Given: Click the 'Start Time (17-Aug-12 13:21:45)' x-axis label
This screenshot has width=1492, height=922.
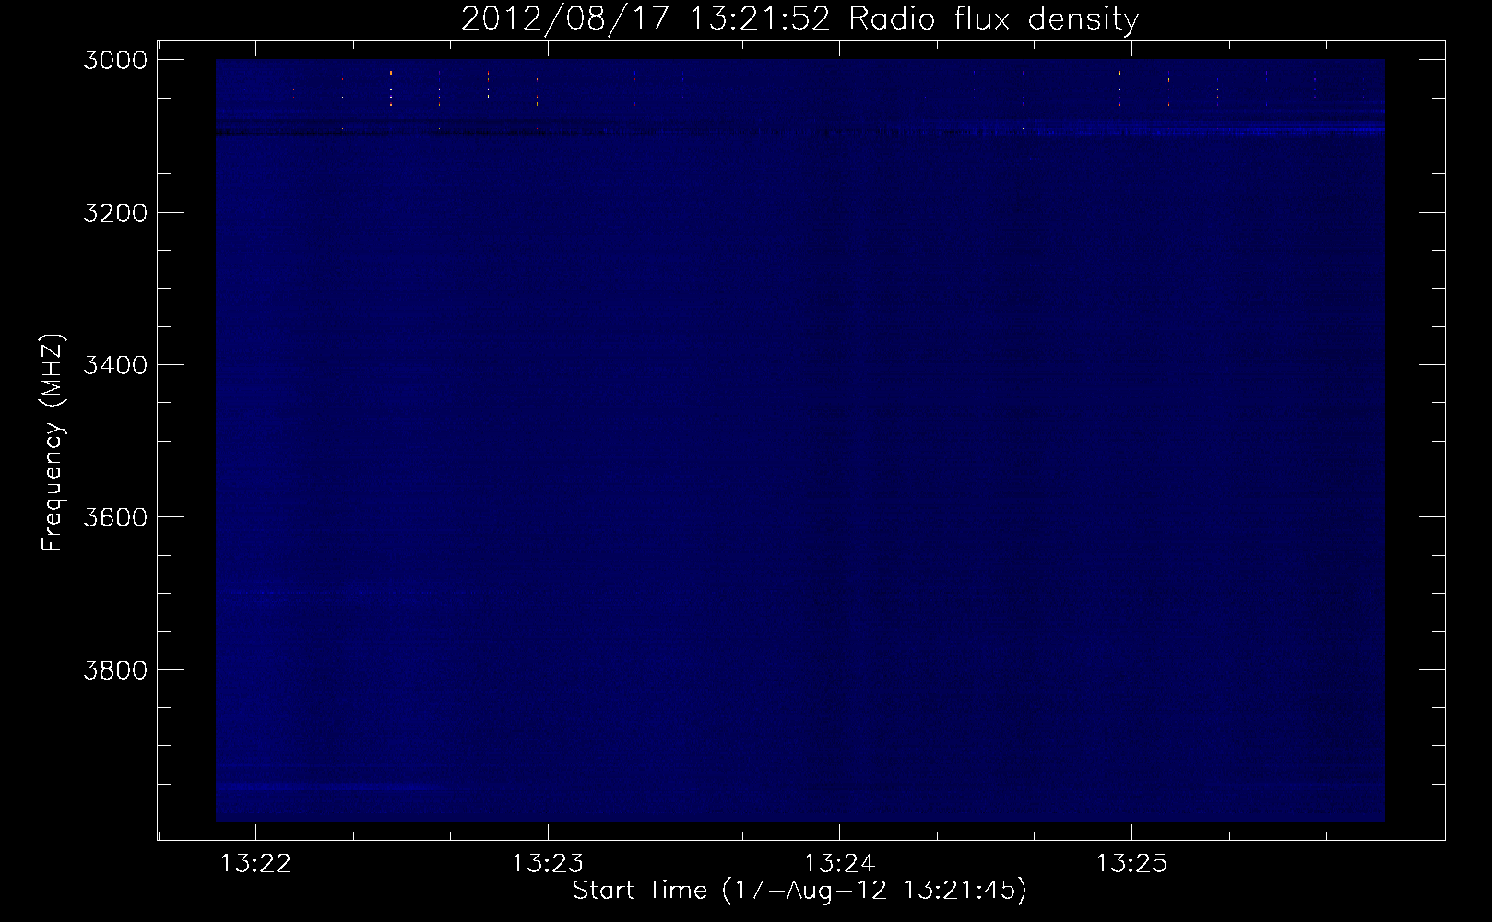Looking at the screenshot, I should 799,891.
